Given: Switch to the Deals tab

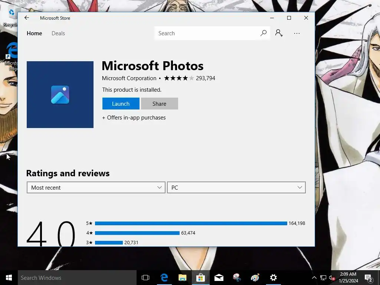Looking at the screenshot, I should (58, 33).
